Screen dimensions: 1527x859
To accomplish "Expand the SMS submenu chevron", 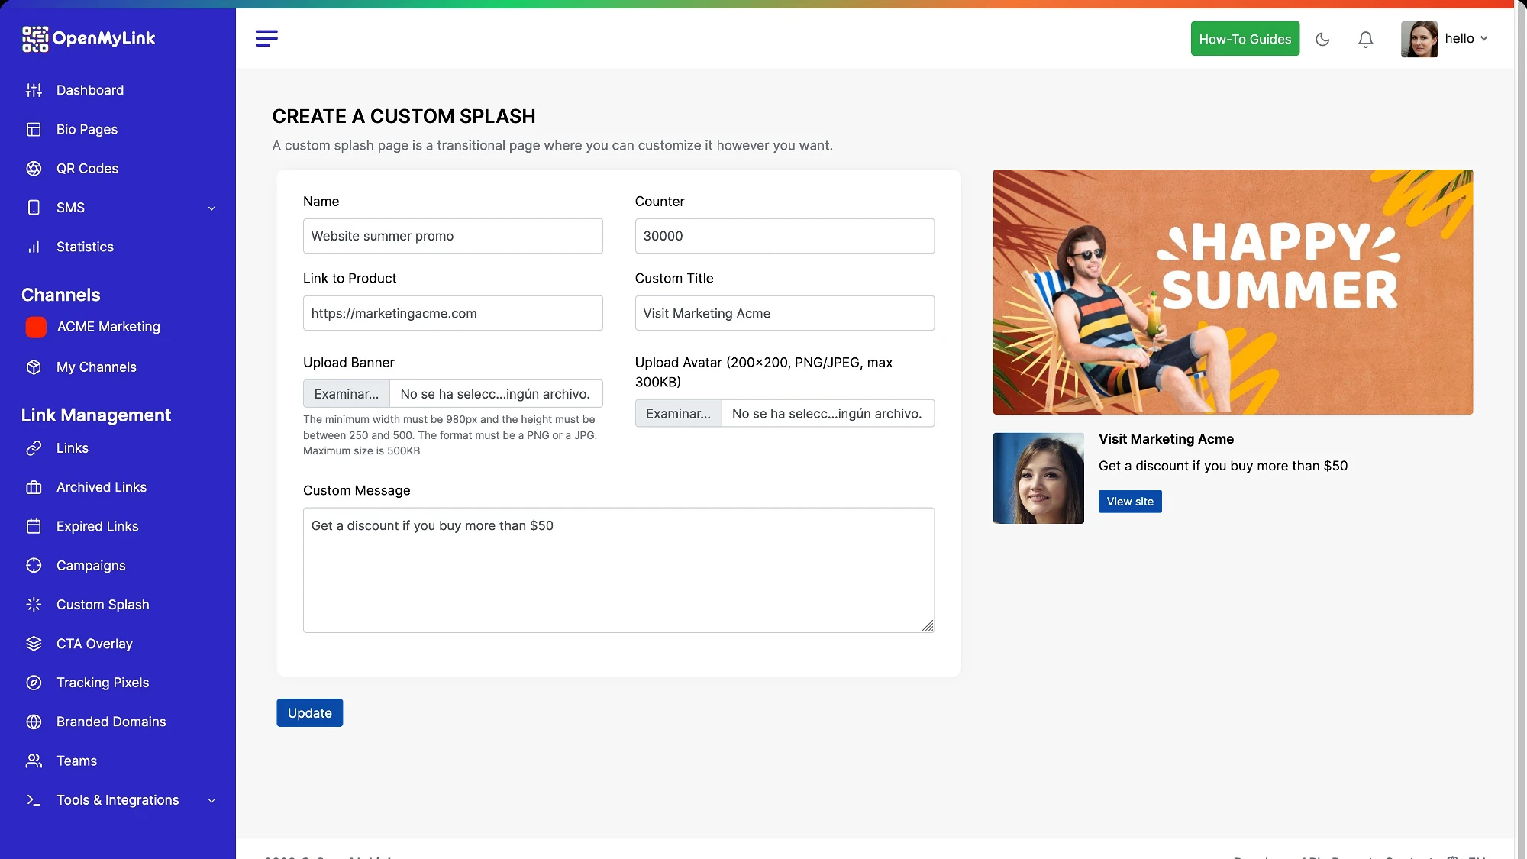I will click(211, 208).
